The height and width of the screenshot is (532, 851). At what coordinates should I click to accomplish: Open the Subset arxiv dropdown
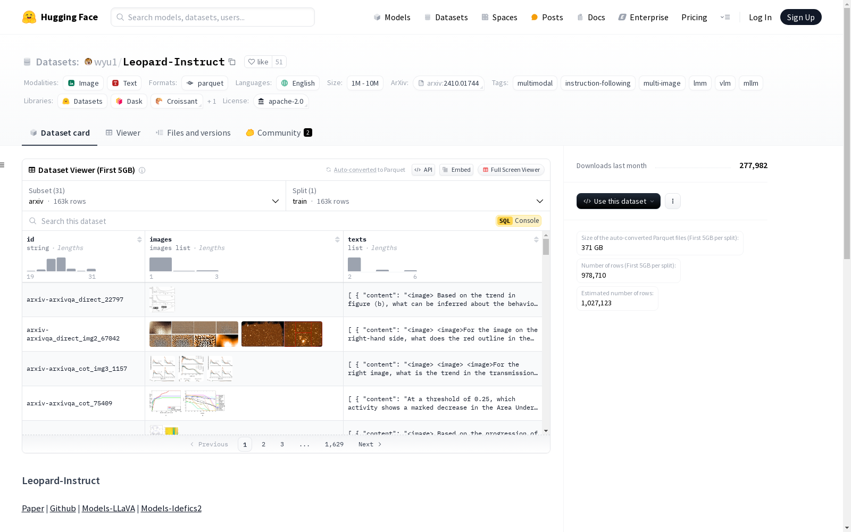point(154,196)
